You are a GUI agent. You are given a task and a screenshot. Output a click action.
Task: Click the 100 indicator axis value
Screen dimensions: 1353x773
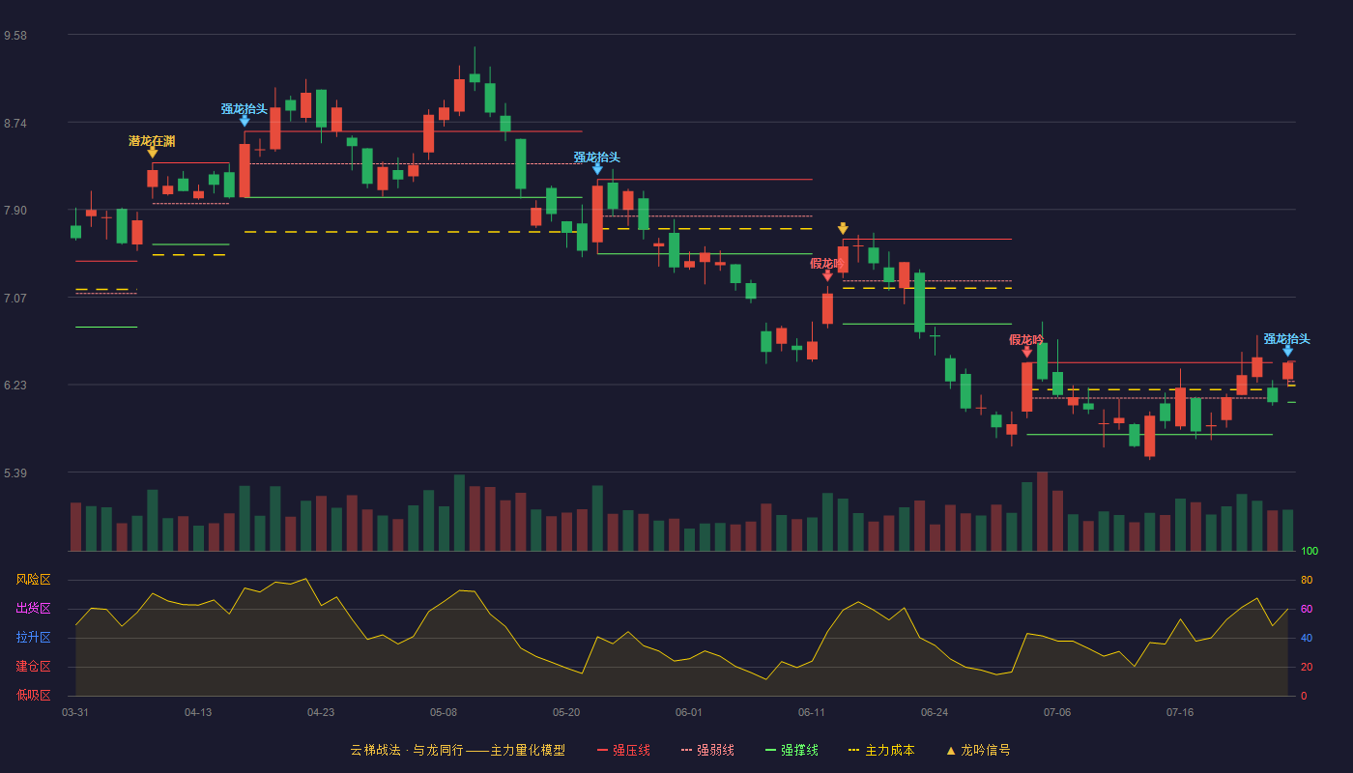click(x=1310, y=552)
